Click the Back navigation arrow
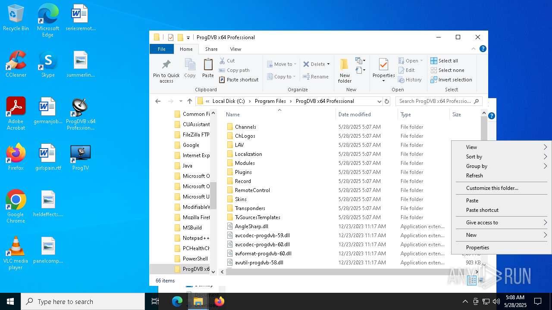This screenshot has width=552, height=310. click(x=158, y=101)
